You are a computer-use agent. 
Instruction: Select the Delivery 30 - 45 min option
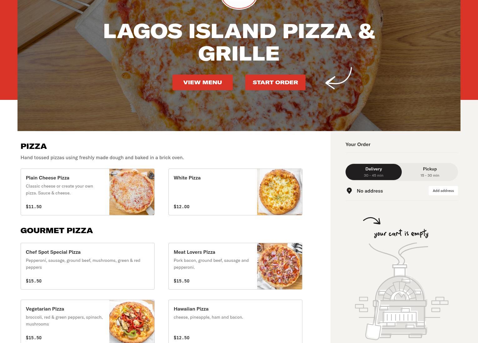(x=374, y=172)
